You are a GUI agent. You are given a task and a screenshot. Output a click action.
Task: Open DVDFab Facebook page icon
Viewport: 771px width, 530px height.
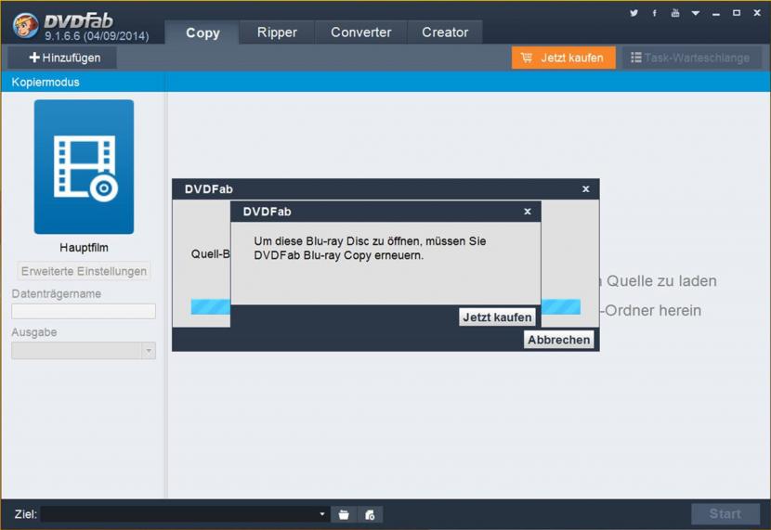[x=655, y=13]
